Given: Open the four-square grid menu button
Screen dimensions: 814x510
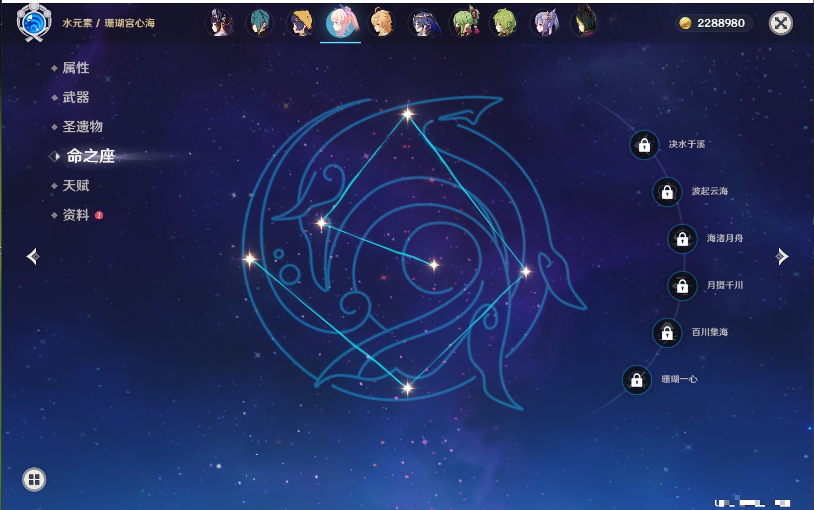Looking at the screenshot, I should coord(34,480).
